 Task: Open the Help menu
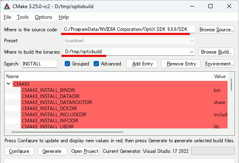click(x=64, y=17)
